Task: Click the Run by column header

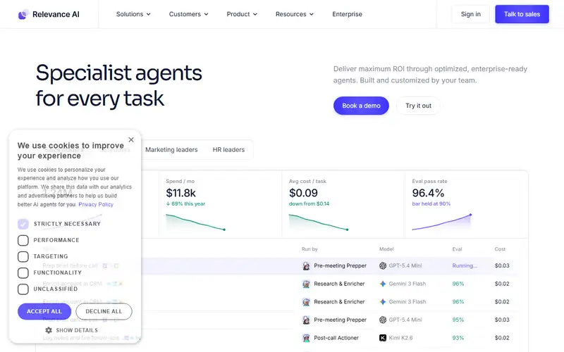Action: [309, 249]
